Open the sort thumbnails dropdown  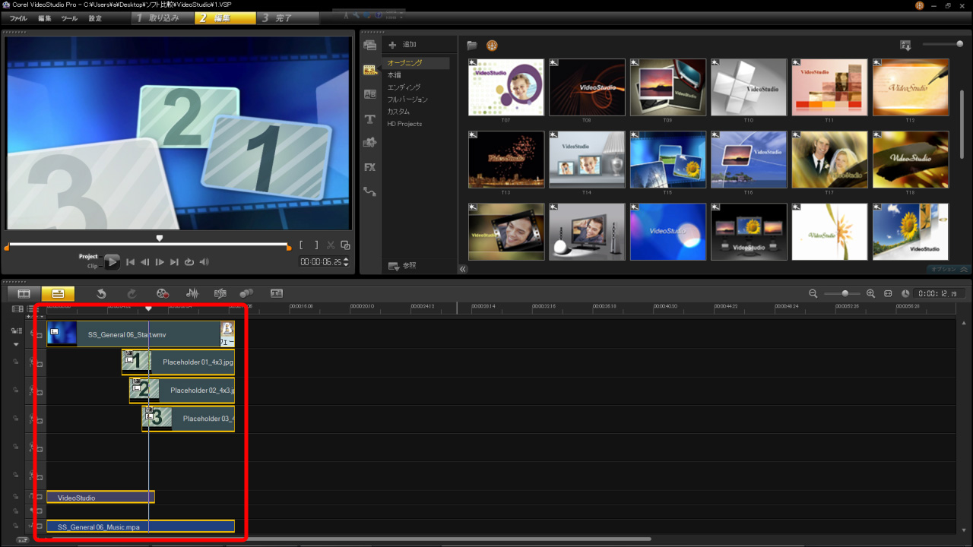tap(905, 46)
